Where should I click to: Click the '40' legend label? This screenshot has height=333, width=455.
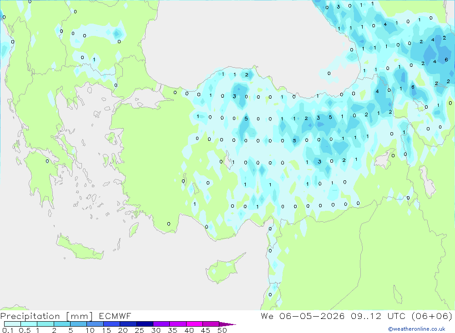pos(189,330)
